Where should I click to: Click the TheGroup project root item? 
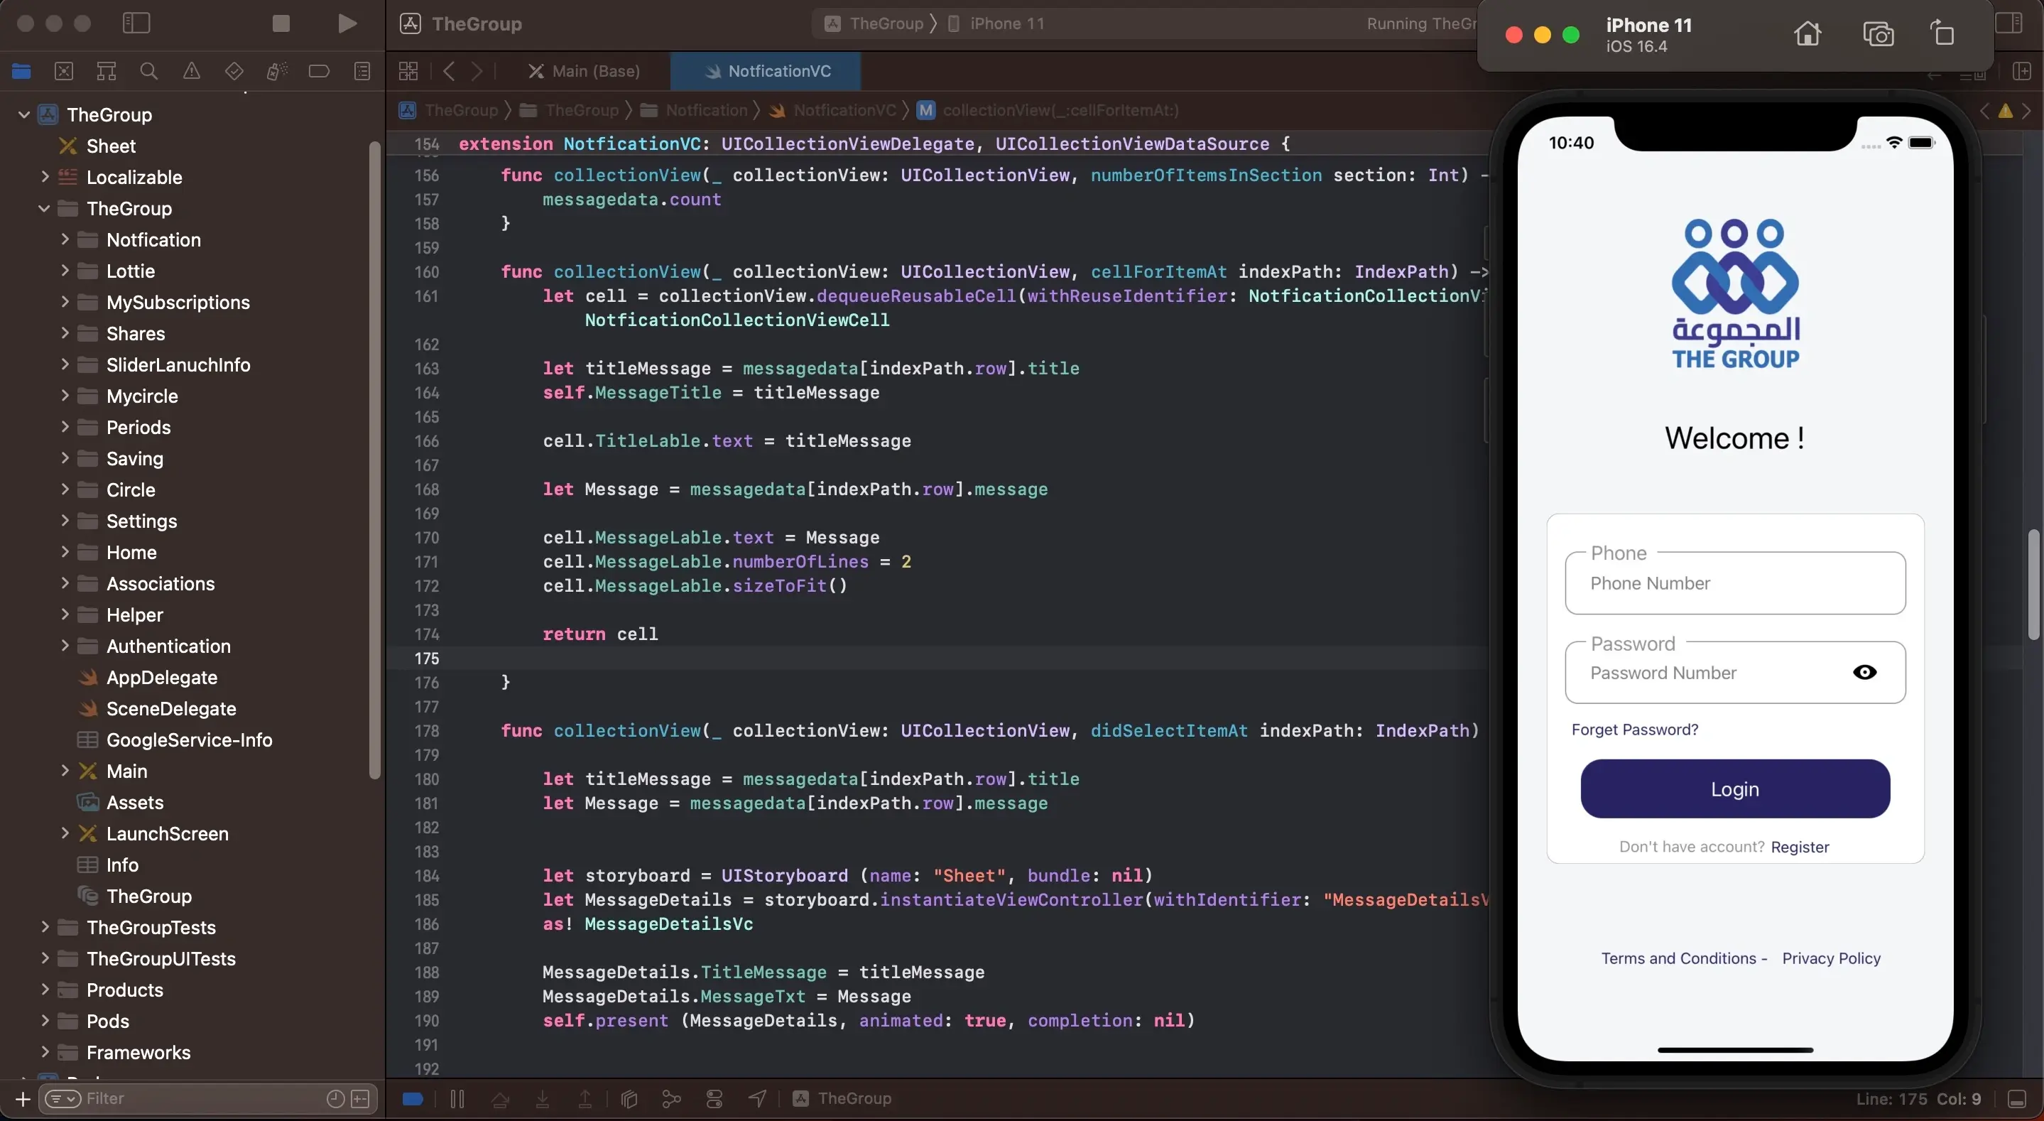(109, 113)
